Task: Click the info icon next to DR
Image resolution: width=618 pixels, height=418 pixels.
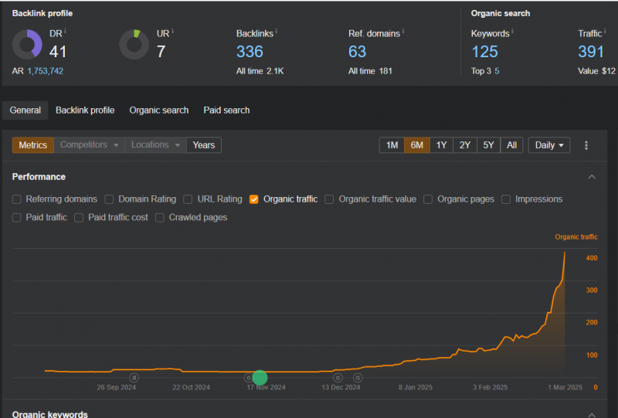Action: coord(66,32)
